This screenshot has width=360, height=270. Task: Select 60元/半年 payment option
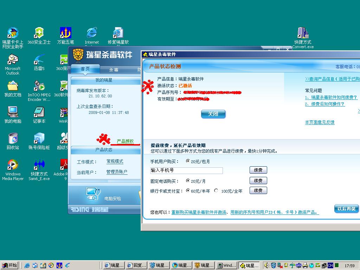pos(188,191)
